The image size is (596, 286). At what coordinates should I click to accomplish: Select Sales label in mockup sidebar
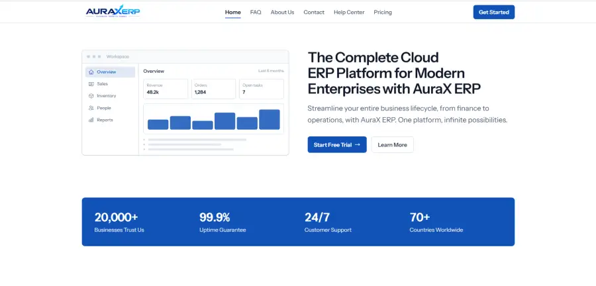(102, 84)
